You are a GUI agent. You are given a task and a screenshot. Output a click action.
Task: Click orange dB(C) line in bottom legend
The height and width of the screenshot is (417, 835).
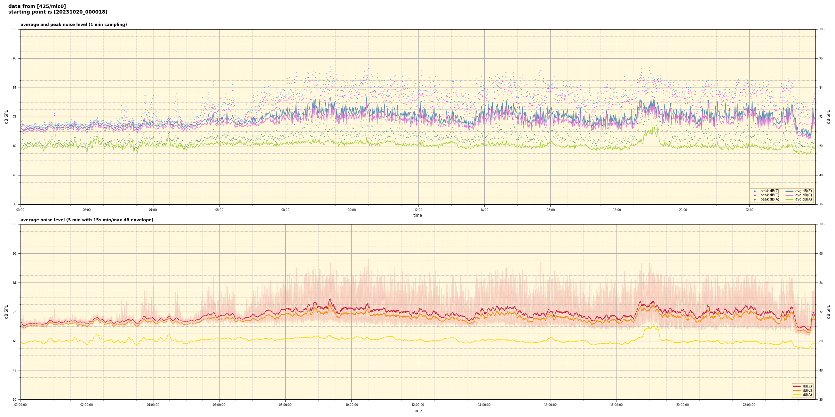coord(797,390)
